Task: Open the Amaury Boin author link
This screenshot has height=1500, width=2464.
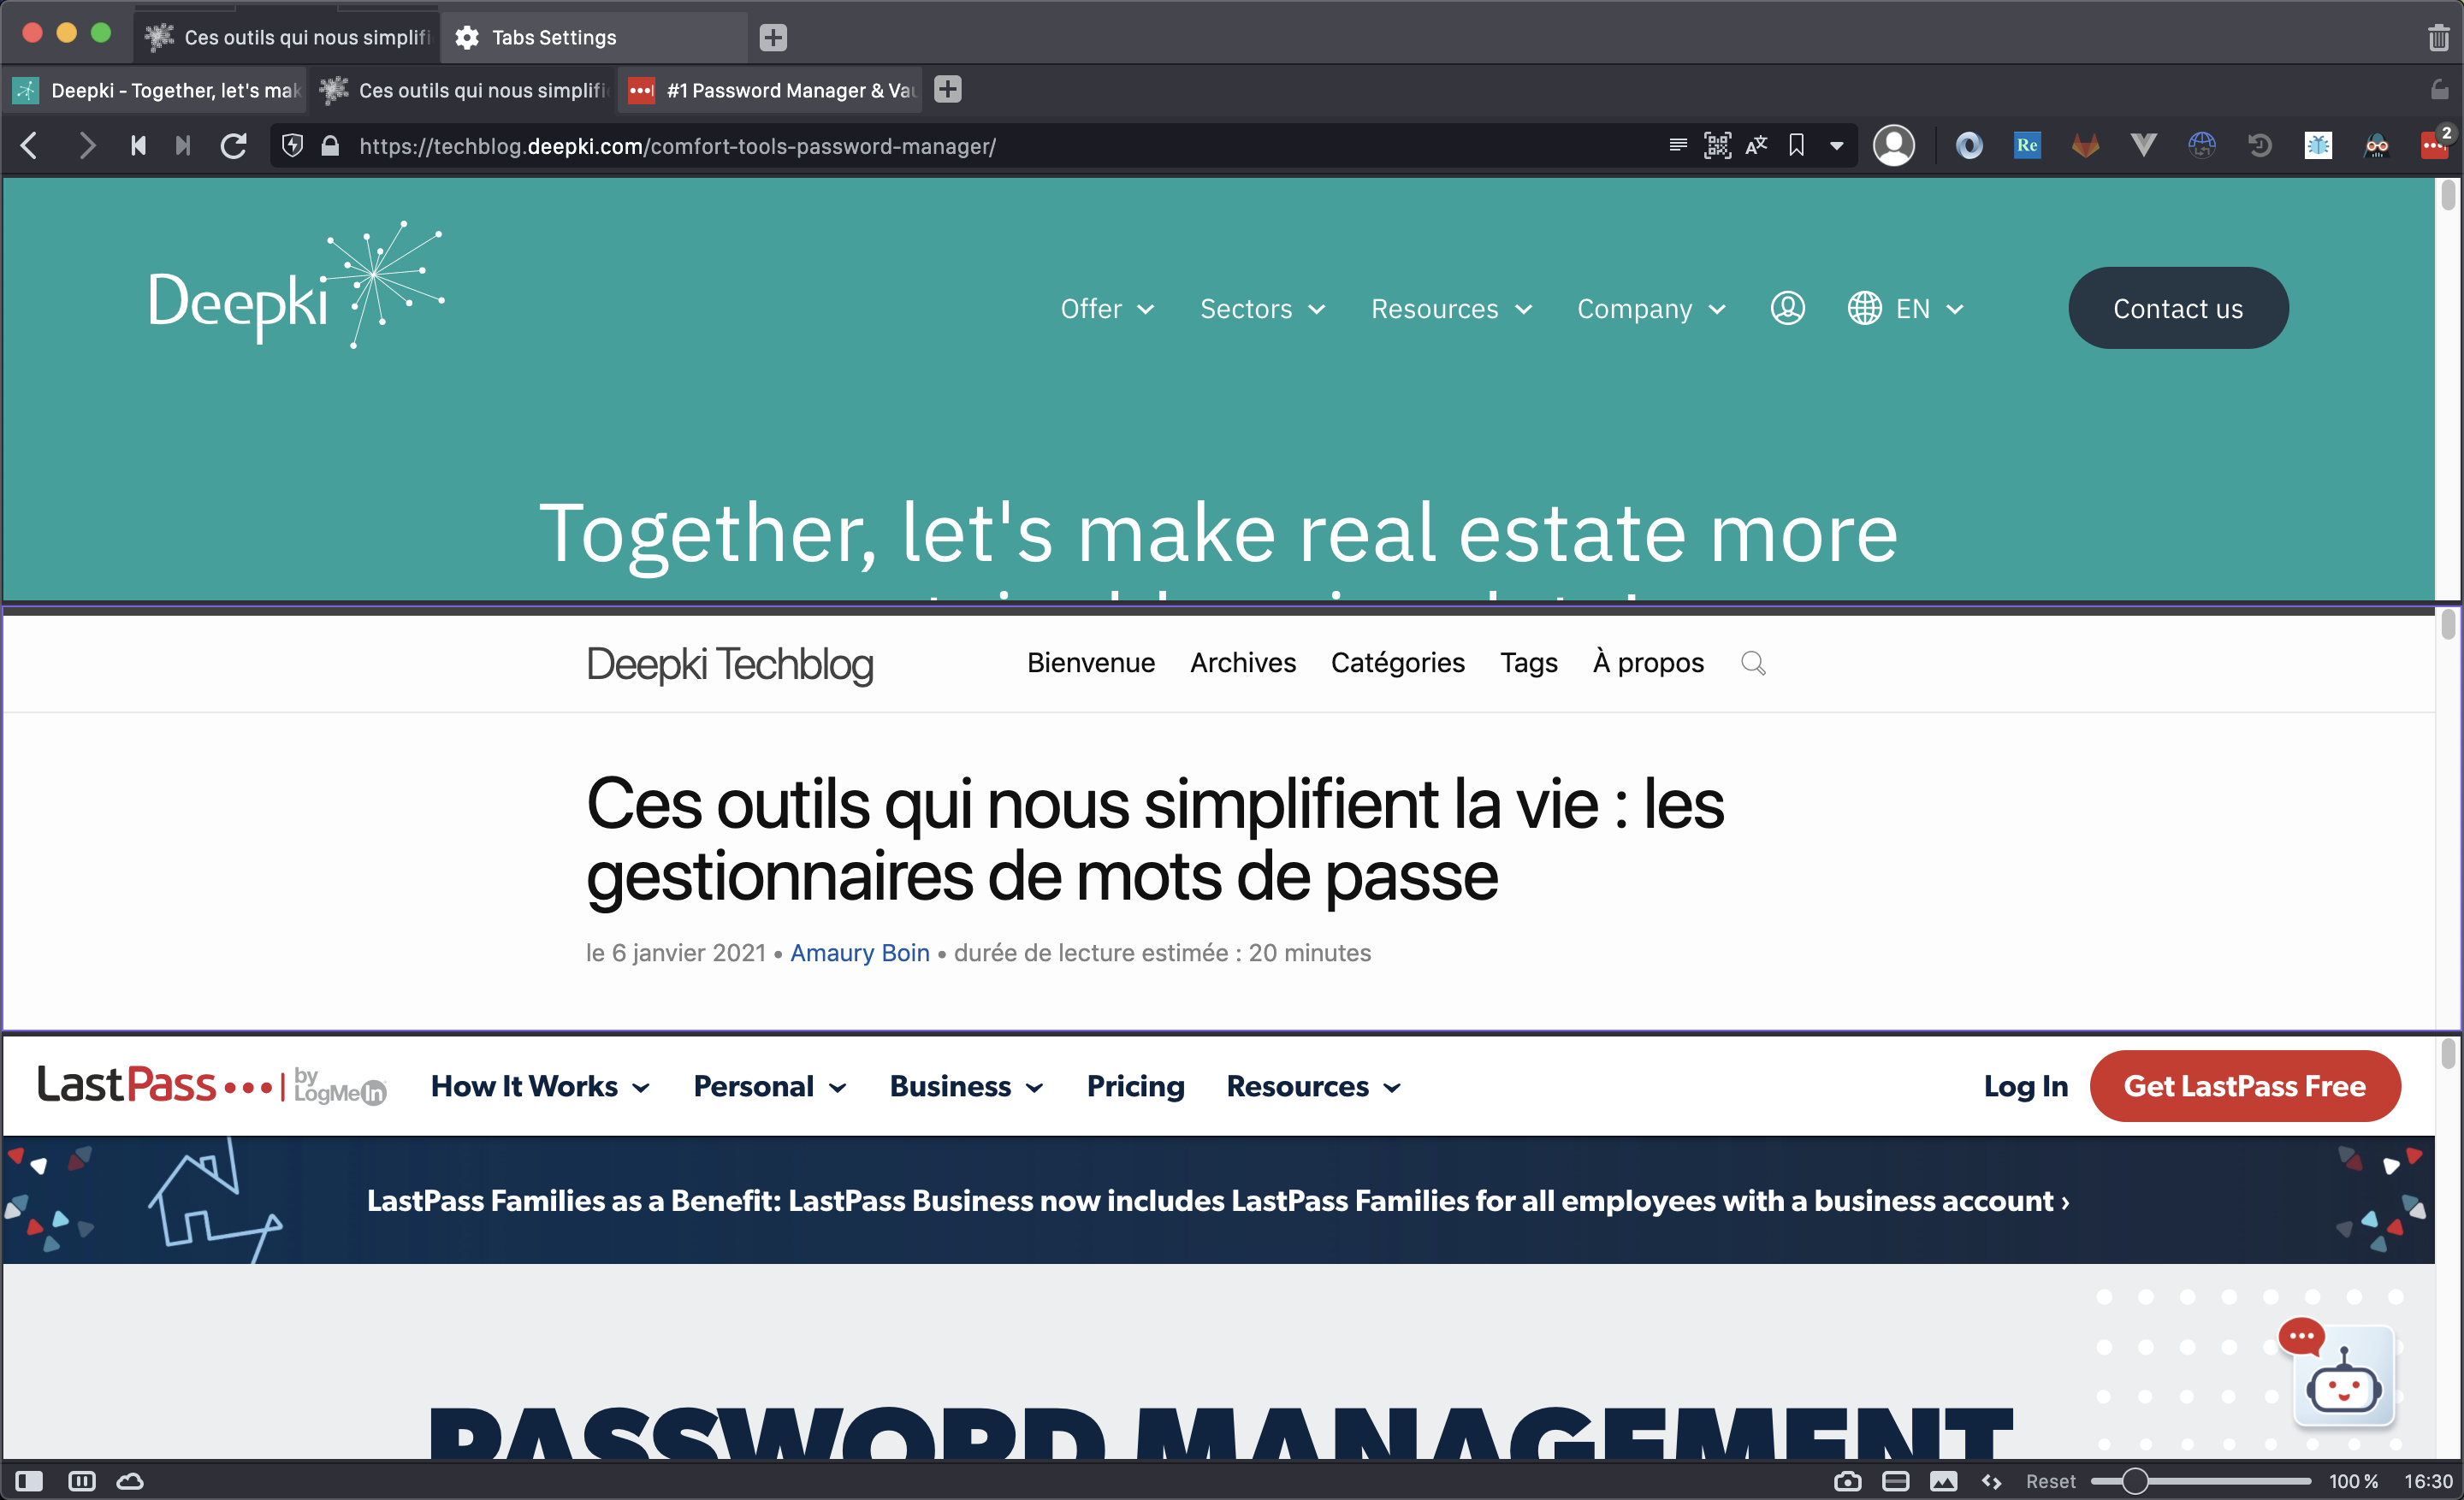Action: point(859,953)
